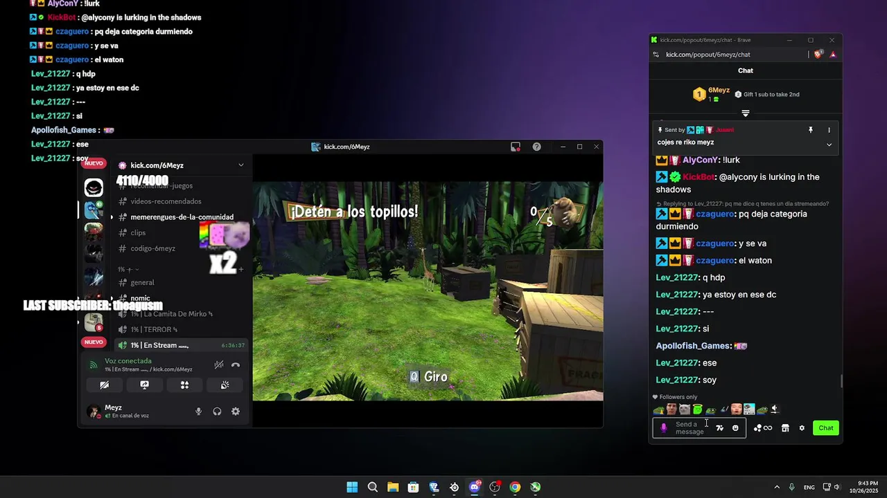Insert first Pepe emote from quick emotes
Screen dimensions: 887x498
(658, 409)
